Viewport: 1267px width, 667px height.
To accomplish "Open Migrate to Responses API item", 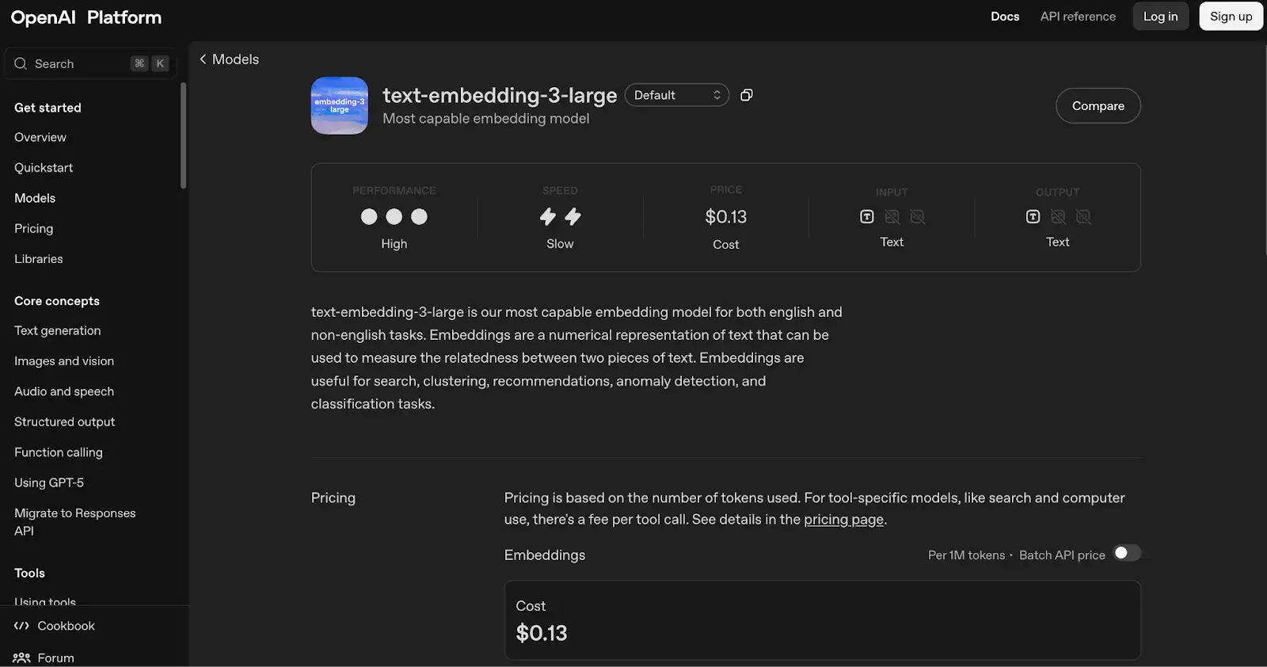I will pyautogui.click(x=75, y=522).
